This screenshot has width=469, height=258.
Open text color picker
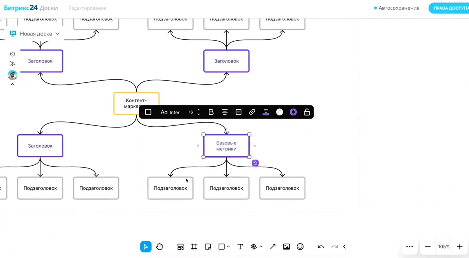(x=266, y=112)
